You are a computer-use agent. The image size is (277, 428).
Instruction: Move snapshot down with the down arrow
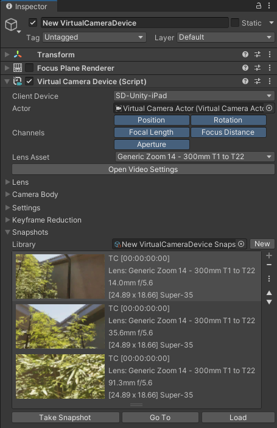269,302
